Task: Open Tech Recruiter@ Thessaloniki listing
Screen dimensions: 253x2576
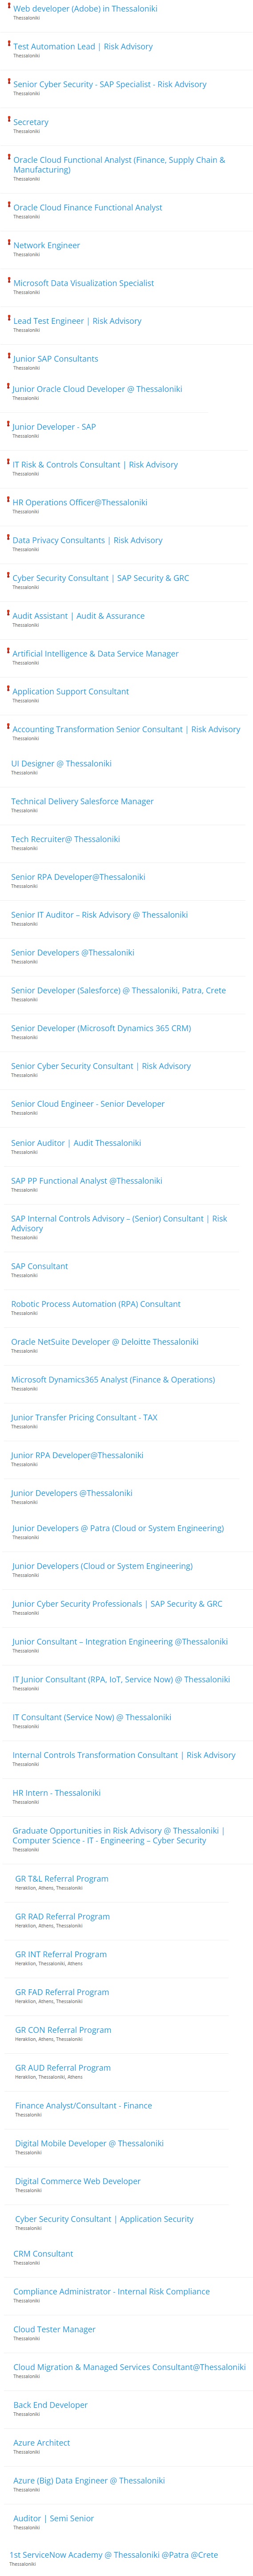Action: tap(65, 839)
